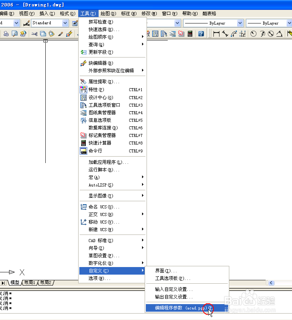Choose 快速选择 menu entry

[x=113, y=30]
